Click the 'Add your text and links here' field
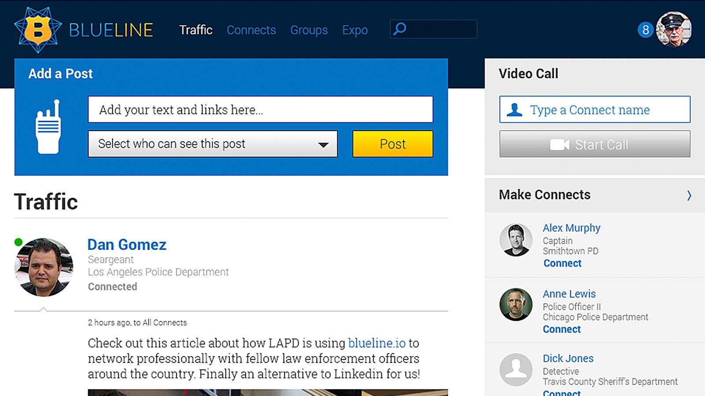The width and height of the screenshot is (705, 396). pos(260,110)
